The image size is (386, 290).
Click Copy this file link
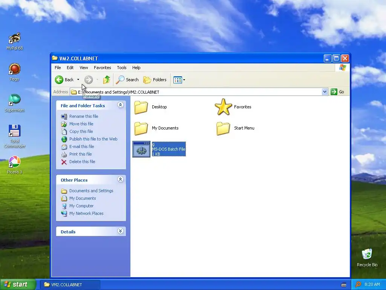81,131
